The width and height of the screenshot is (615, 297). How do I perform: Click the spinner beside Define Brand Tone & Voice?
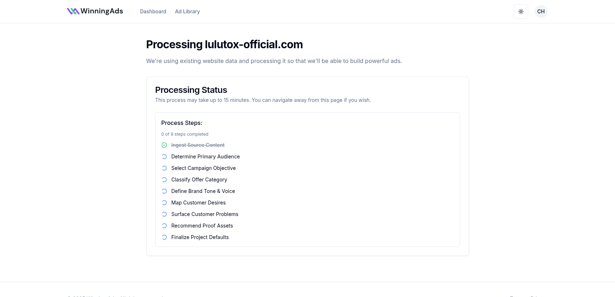(164, 191)
